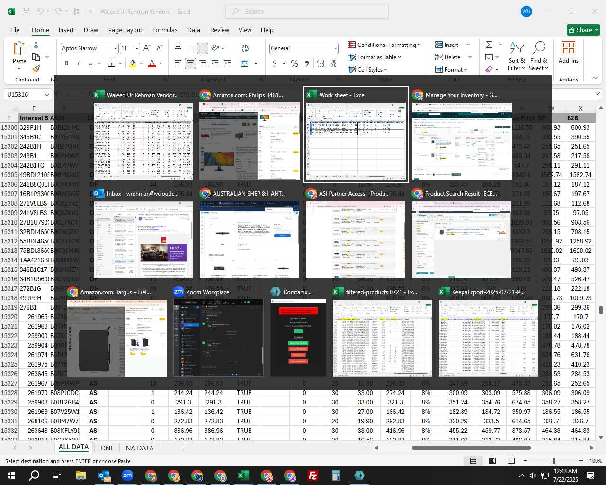This screenshot has height=485, width=606.
Task: Click the Wrap Text icon
Action: [x=245, y=48]
